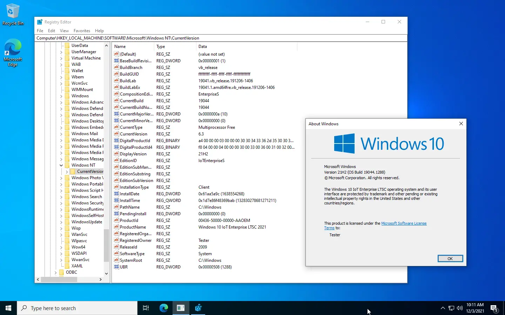Open the Microsoft Software License Terms link
The width and height of the screenshot is (505, 315).
click(x=404, y=223)
